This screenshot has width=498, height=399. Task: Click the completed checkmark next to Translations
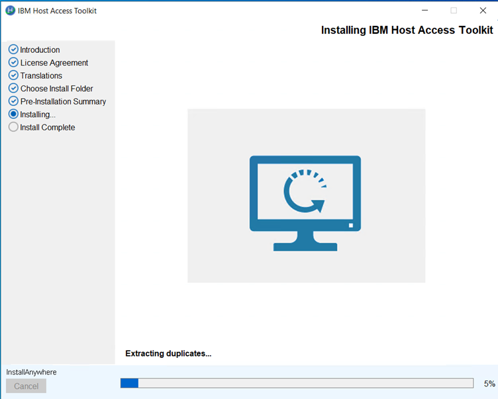[x=13, y=75]
